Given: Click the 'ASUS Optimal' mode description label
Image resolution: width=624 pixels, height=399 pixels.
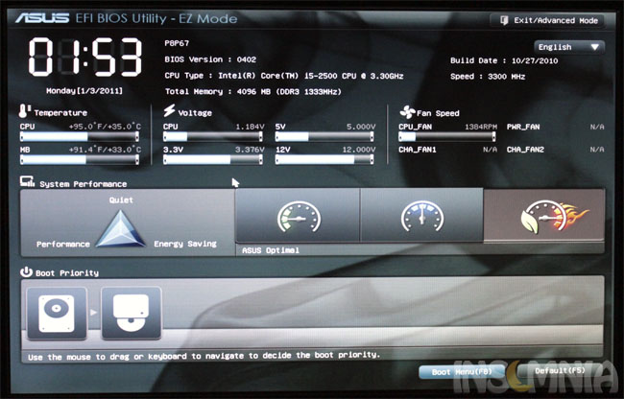Looking at the screenshot, I should [271, 250].
